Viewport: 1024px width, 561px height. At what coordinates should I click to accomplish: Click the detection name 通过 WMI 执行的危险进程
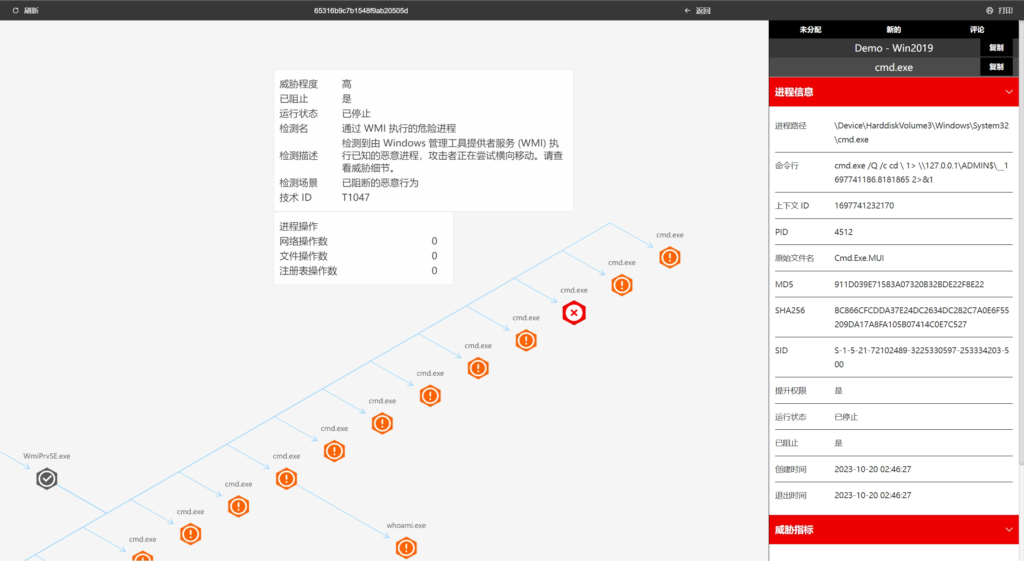(x=399, y=128)
